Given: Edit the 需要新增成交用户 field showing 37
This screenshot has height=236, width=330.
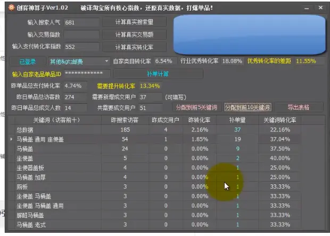Looking at the screenshot, I should tap(148, 97).
